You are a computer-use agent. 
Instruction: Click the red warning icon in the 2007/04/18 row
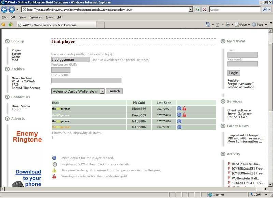(x=184, y=115)
